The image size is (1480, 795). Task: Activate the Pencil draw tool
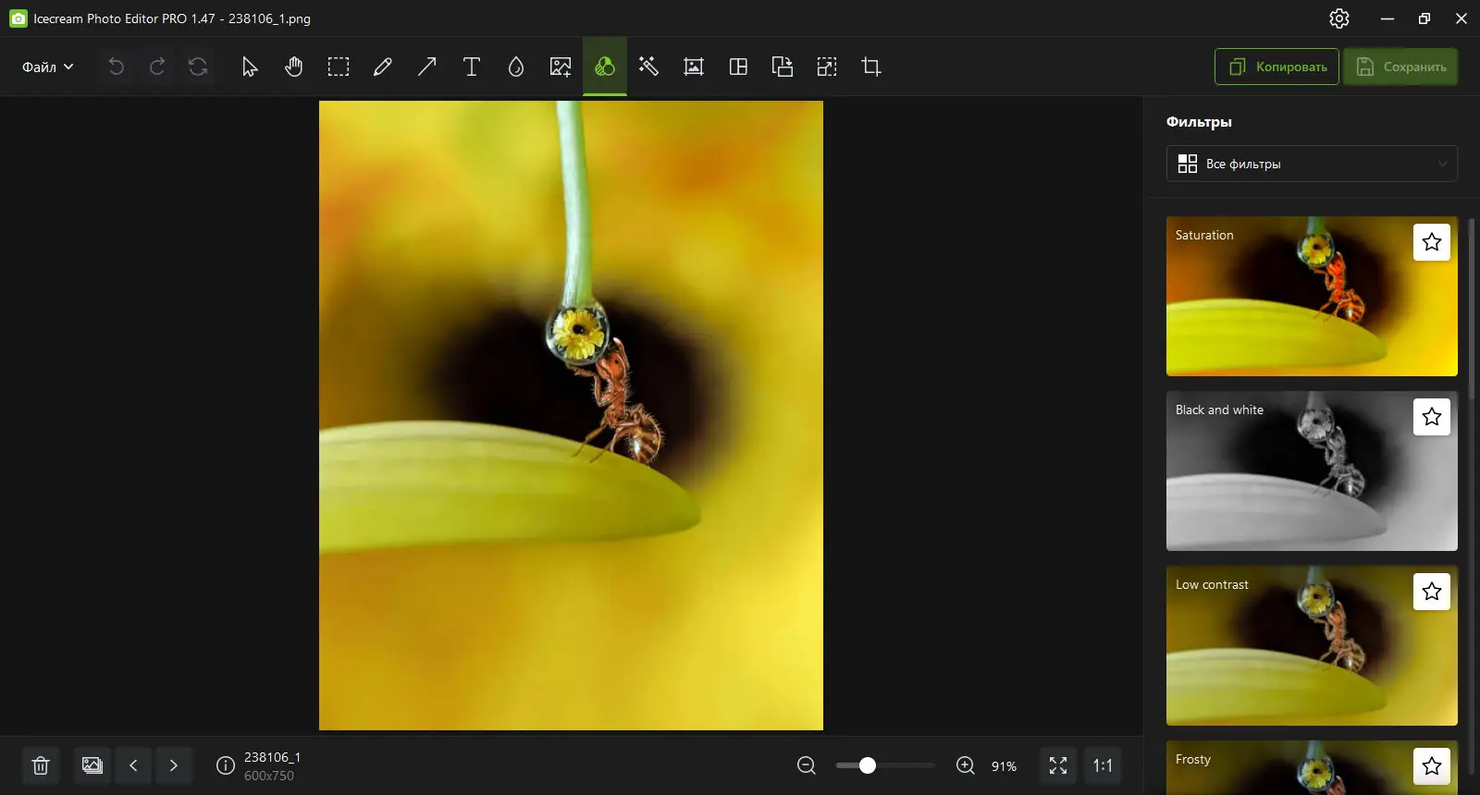pyautogui.click(x=382, y=67)
